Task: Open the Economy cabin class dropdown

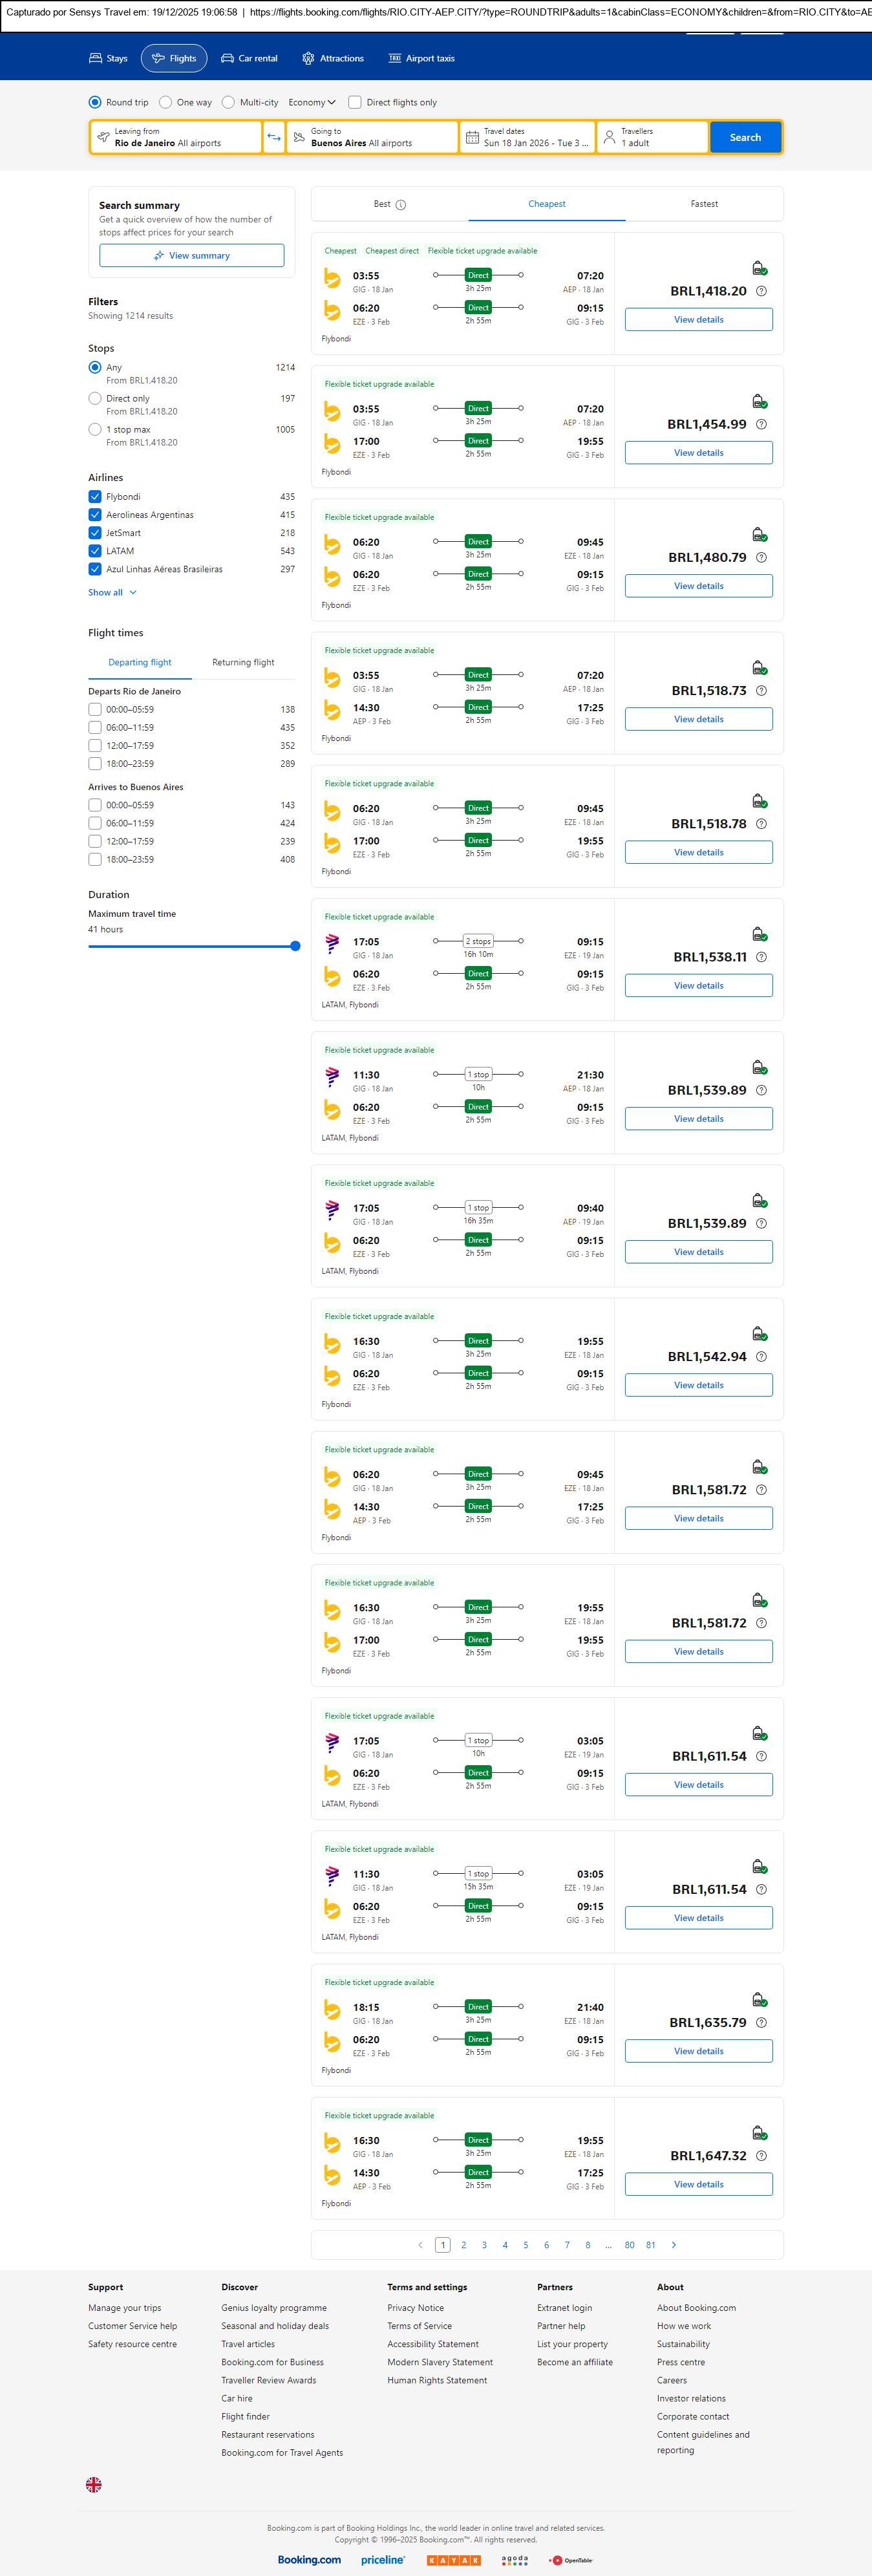Action: coord(311,102)
